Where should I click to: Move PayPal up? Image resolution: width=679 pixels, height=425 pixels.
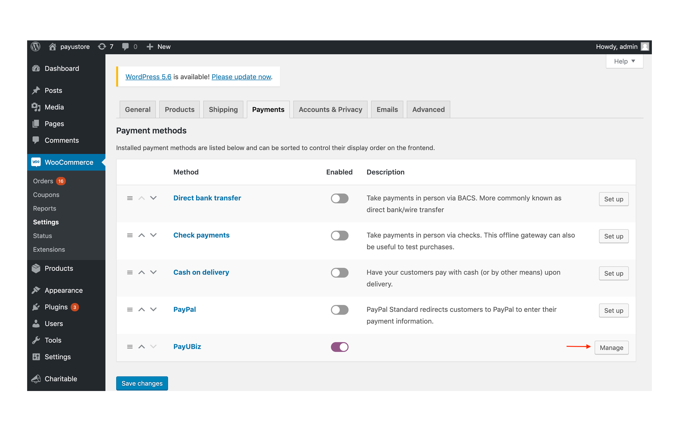click(x=141, y=309)
